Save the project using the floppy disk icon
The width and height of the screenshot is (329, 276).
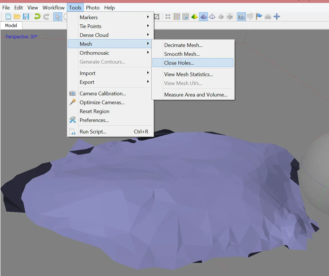click(x=26, y=17)
